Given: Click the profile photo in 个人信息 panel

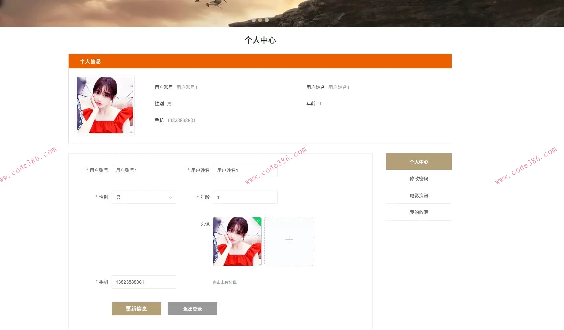Looking at the screenshot, I should [105, 105].
